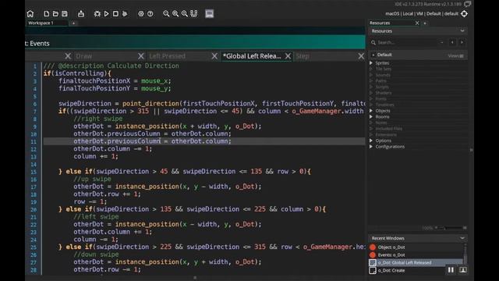Viewport: 499px width, 281px height.
Task: Start the debugger with the bug icon
Action: (x=97, y=14)
